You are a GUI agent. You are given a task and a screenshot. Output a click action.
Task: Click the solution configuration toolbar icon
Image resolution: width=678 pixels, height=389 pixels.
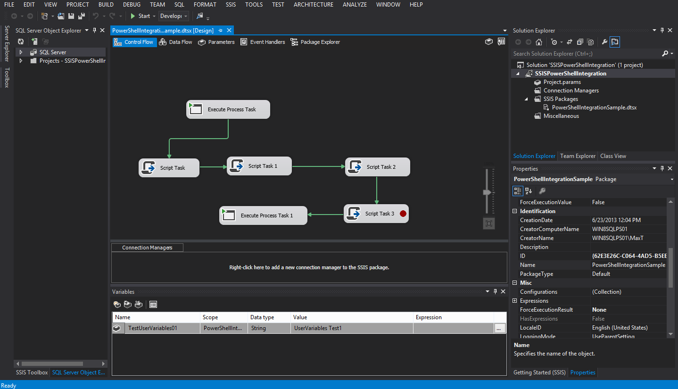pos(200,16)
